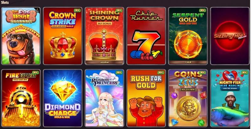Open The Dog House Megaways slot
Screen dimensions: 251x129
(x=21, y=36)
